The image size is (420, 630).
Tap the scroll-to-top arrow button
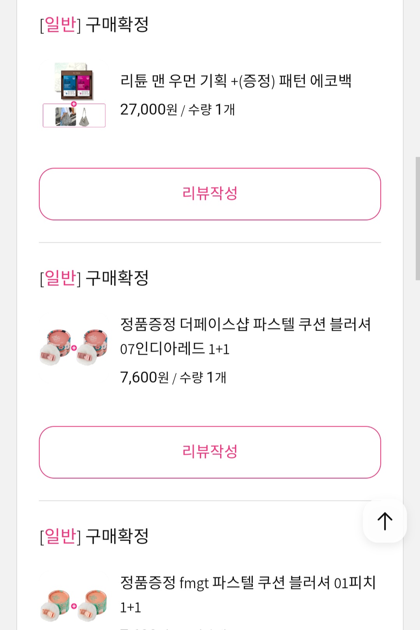coord(385,521)
